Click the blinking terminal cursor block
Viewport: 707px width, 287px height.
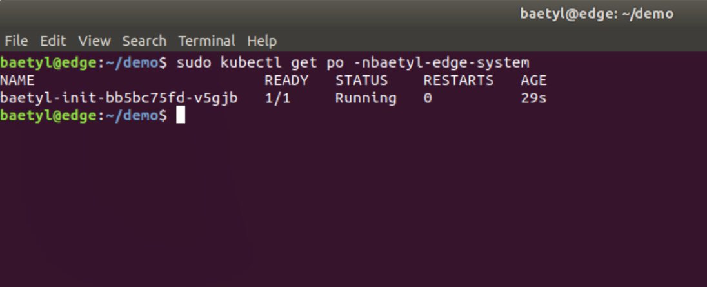click(181, 116)
